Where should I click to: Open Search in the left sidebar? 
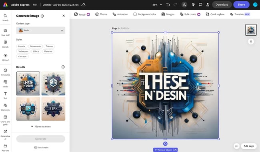click(5, 18)
